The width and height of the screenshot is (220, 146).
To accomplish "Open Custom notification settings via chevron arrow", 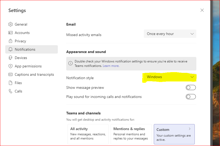I will [190, 129].
